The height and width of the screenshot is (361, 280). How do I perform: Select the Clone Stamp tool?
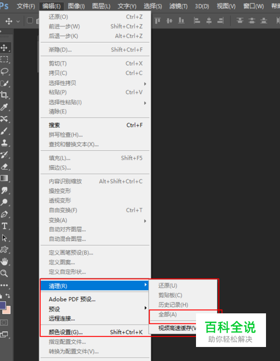click(x=4, y=143)
